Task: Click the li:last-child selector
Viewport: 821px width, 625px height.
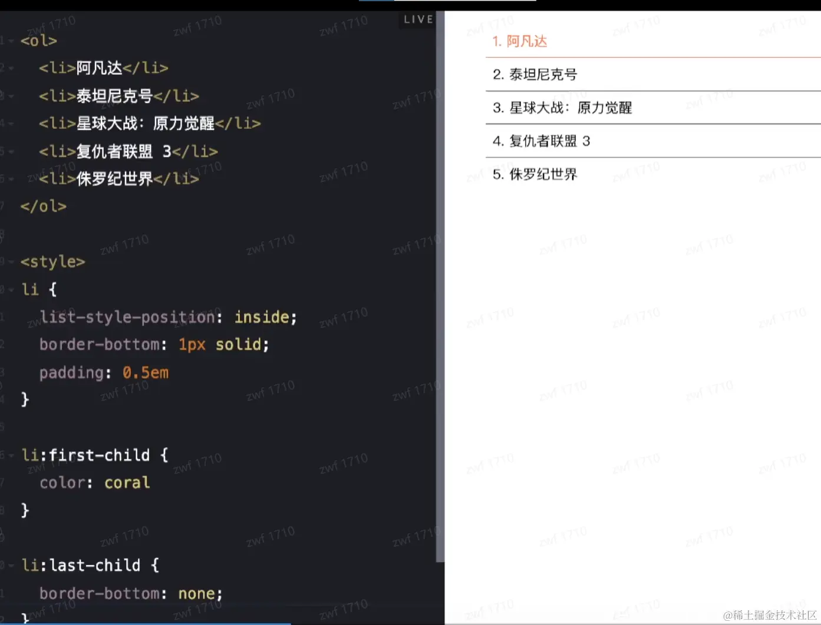Action: 81,565
